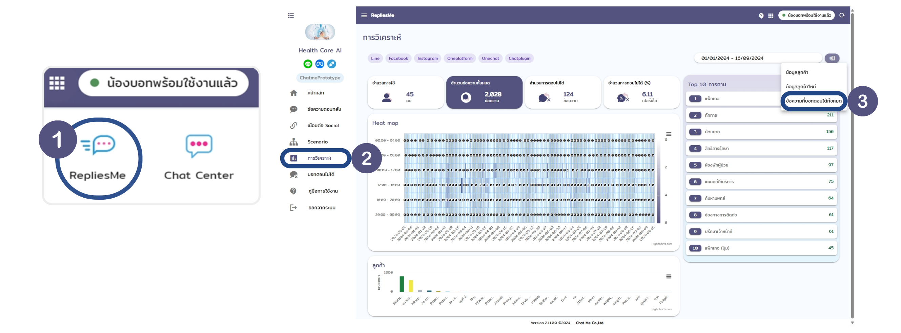Select the จำนวนข้อความทั้งหมด stat card
This screenshot has width=901, height=333.
click(x=484, y=93)
